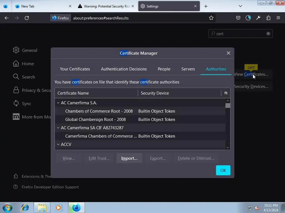Close the Certificate Manager dialog

(x=229, y=53)
